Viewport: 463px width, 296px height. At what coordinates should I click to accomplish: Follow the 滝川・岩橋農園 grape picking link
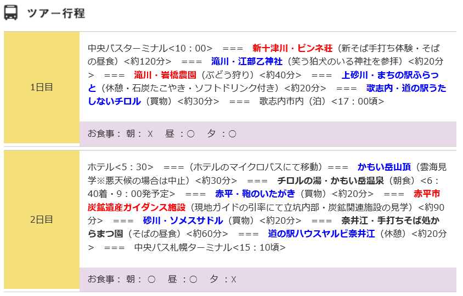[165, 74]
